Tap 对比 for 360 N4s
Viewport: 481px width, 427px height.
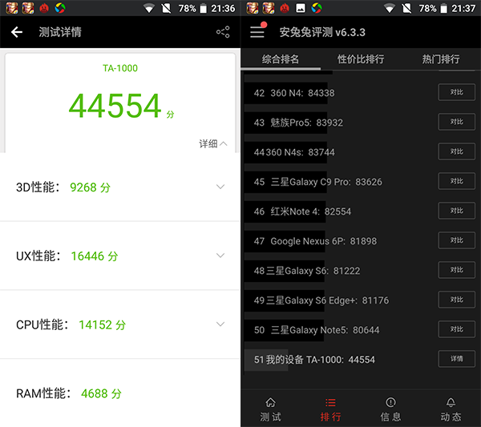click(457, 151)
